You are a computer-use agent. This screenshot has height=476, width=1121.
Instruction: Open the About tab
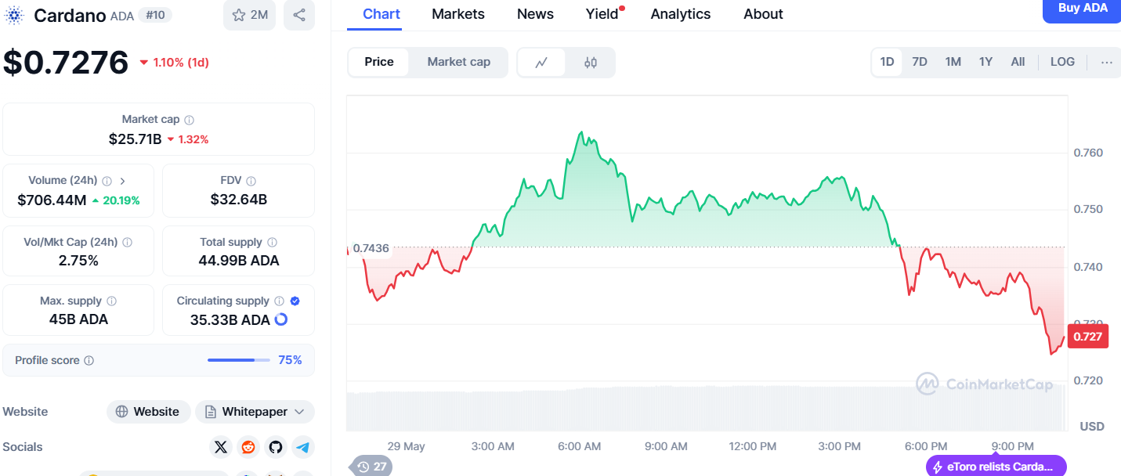(x=763, y=14)
